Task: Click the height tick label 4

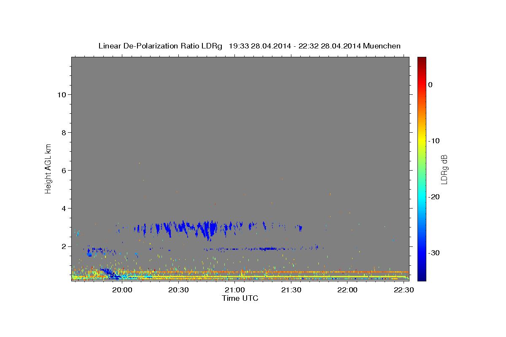Action: tap(63, 208)
